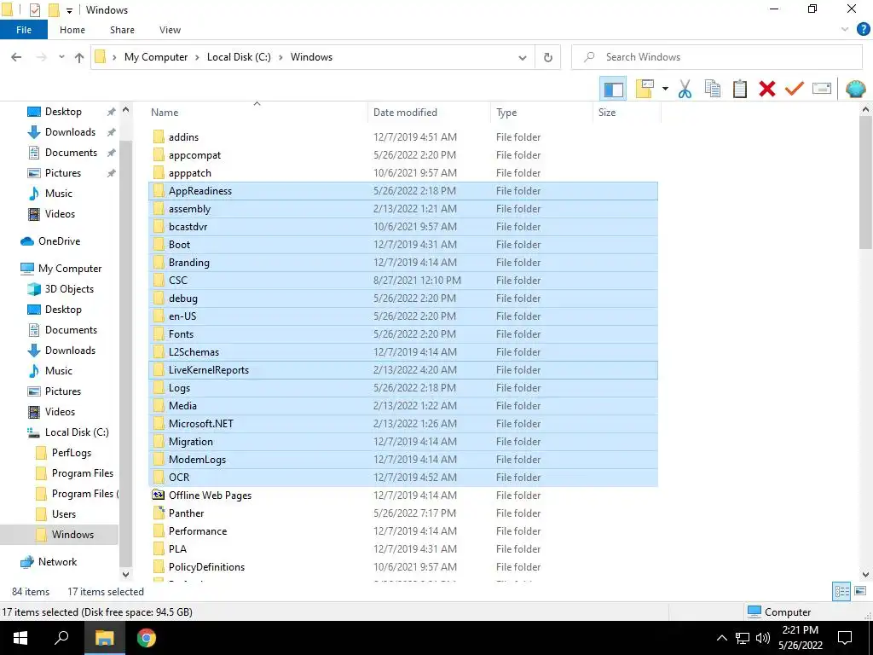Sort by the Date modified column

point(430,112)
